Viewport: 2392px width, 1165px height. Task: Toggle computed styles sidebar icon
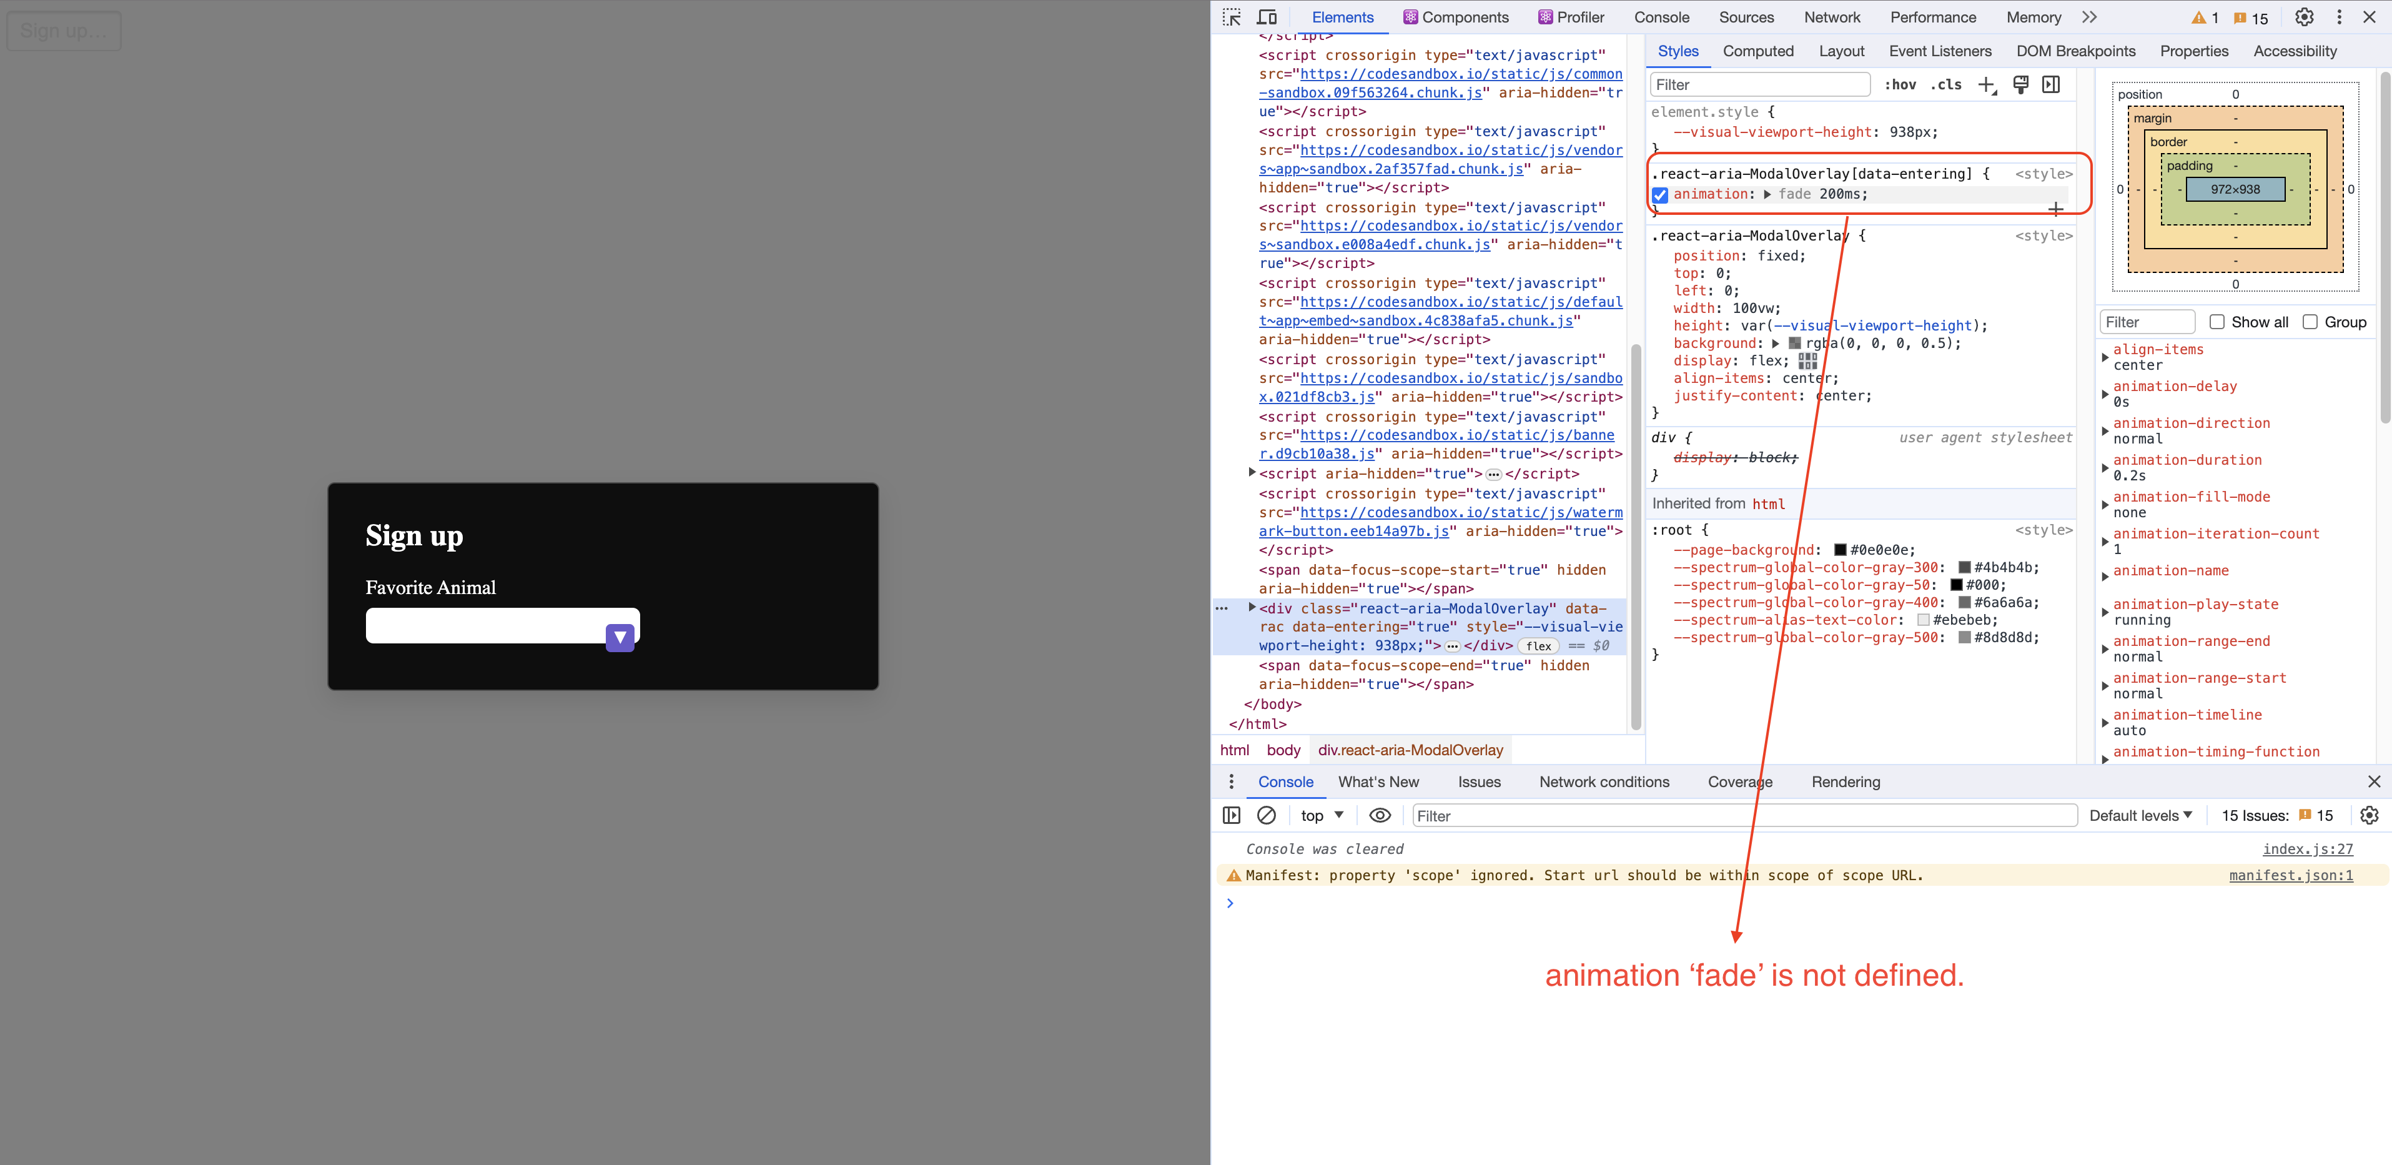[x=2051, y=84]
